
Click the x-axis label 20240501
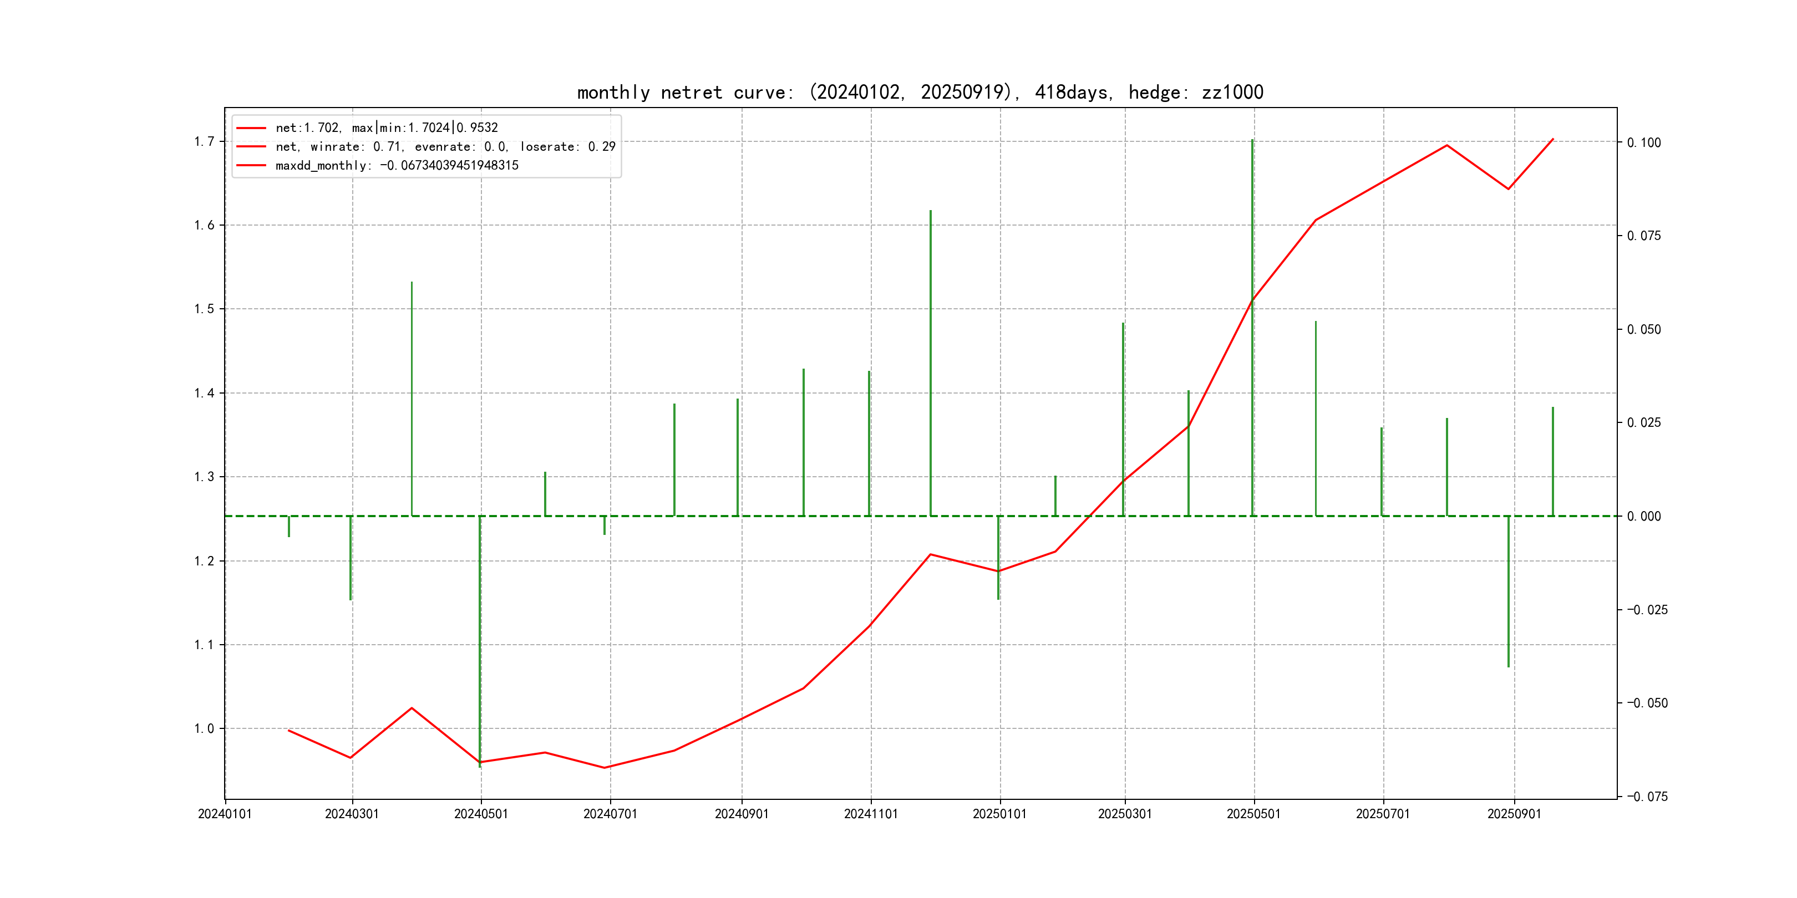pyautogui.click(x=481, y=814)
